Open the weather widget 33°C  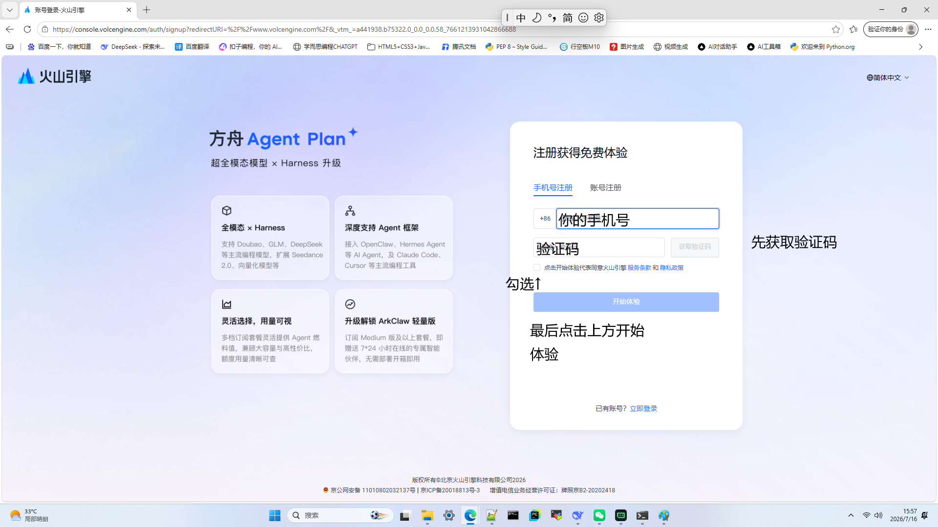29,515
